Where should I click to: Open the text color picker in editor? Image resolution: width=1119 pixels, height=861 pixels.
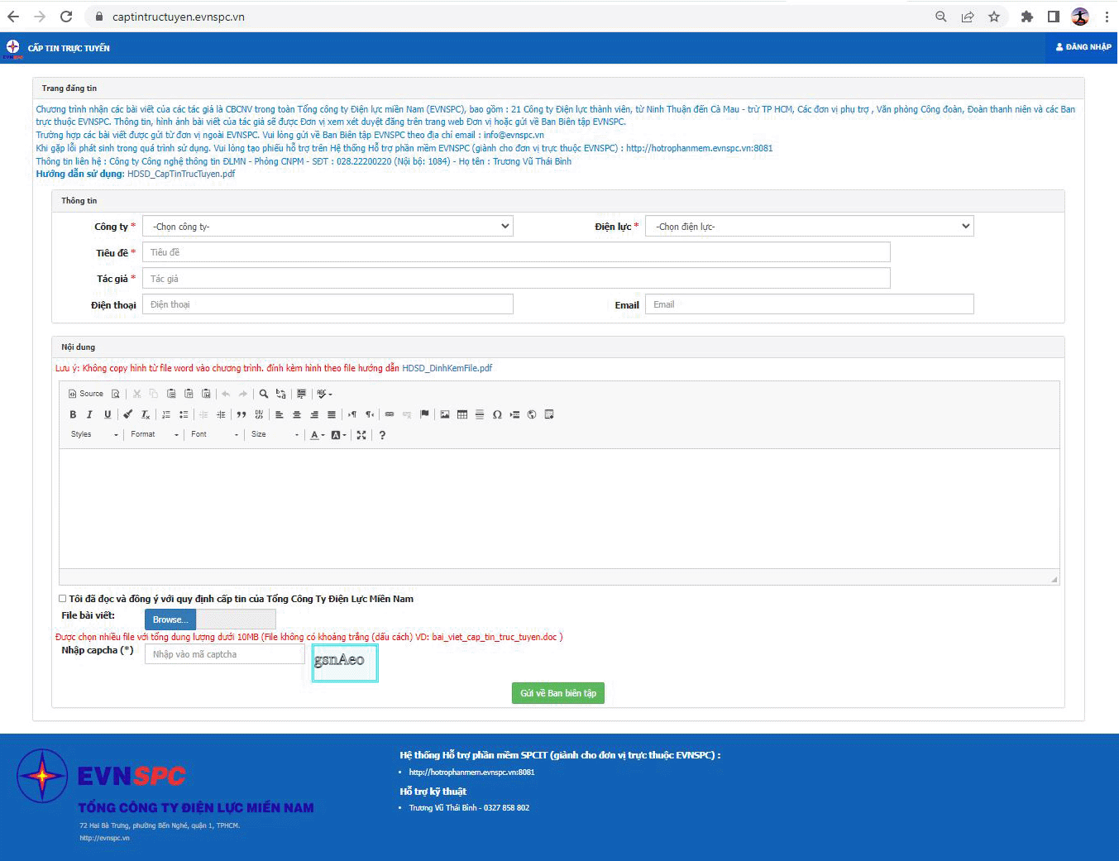pyautogui.click(x=317, y=435)
